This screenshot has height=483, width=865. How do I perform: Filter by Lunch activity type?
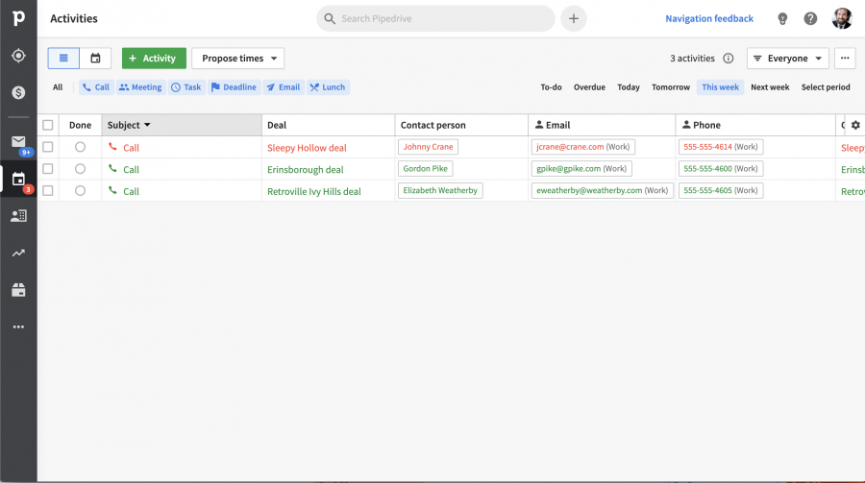click(x=328, y=87)
